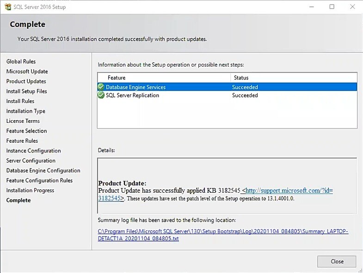The width and height of the screenshot is (363, 273).
Task: Select the SQL Server Replication feature row
Action: point(227,95)
